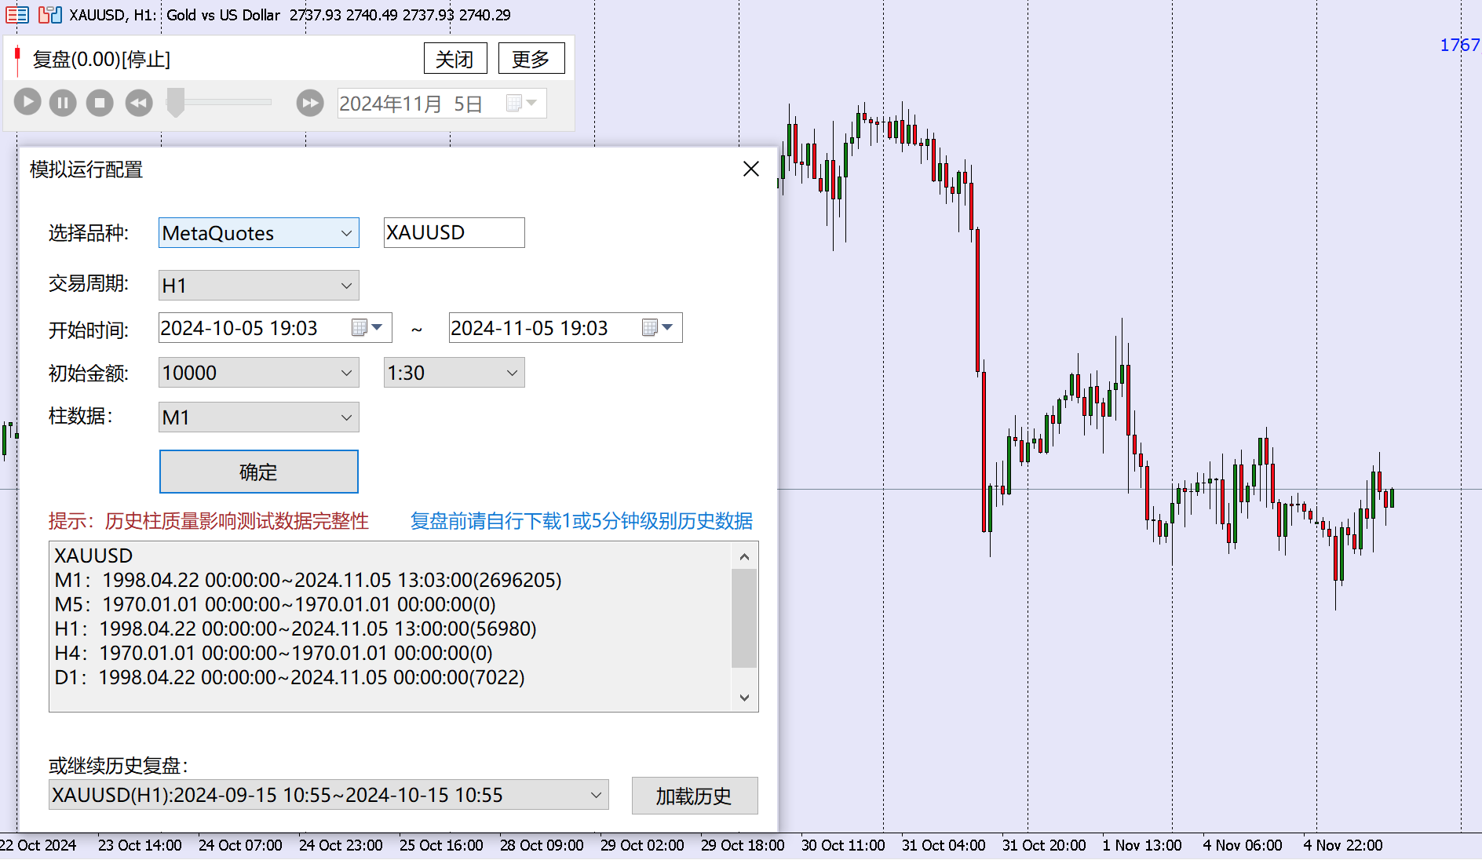Stop the replay playback
This screenshot has height=860, width=1482.
pos(100,103)
